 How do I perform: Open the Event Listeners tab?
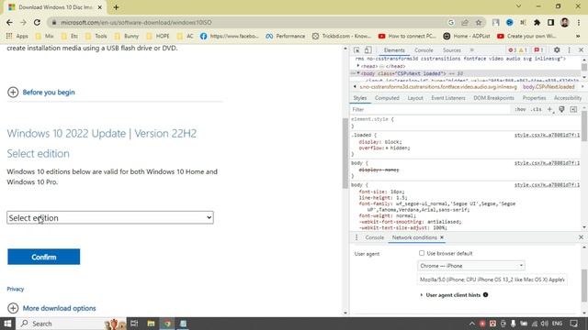[448, 98]
